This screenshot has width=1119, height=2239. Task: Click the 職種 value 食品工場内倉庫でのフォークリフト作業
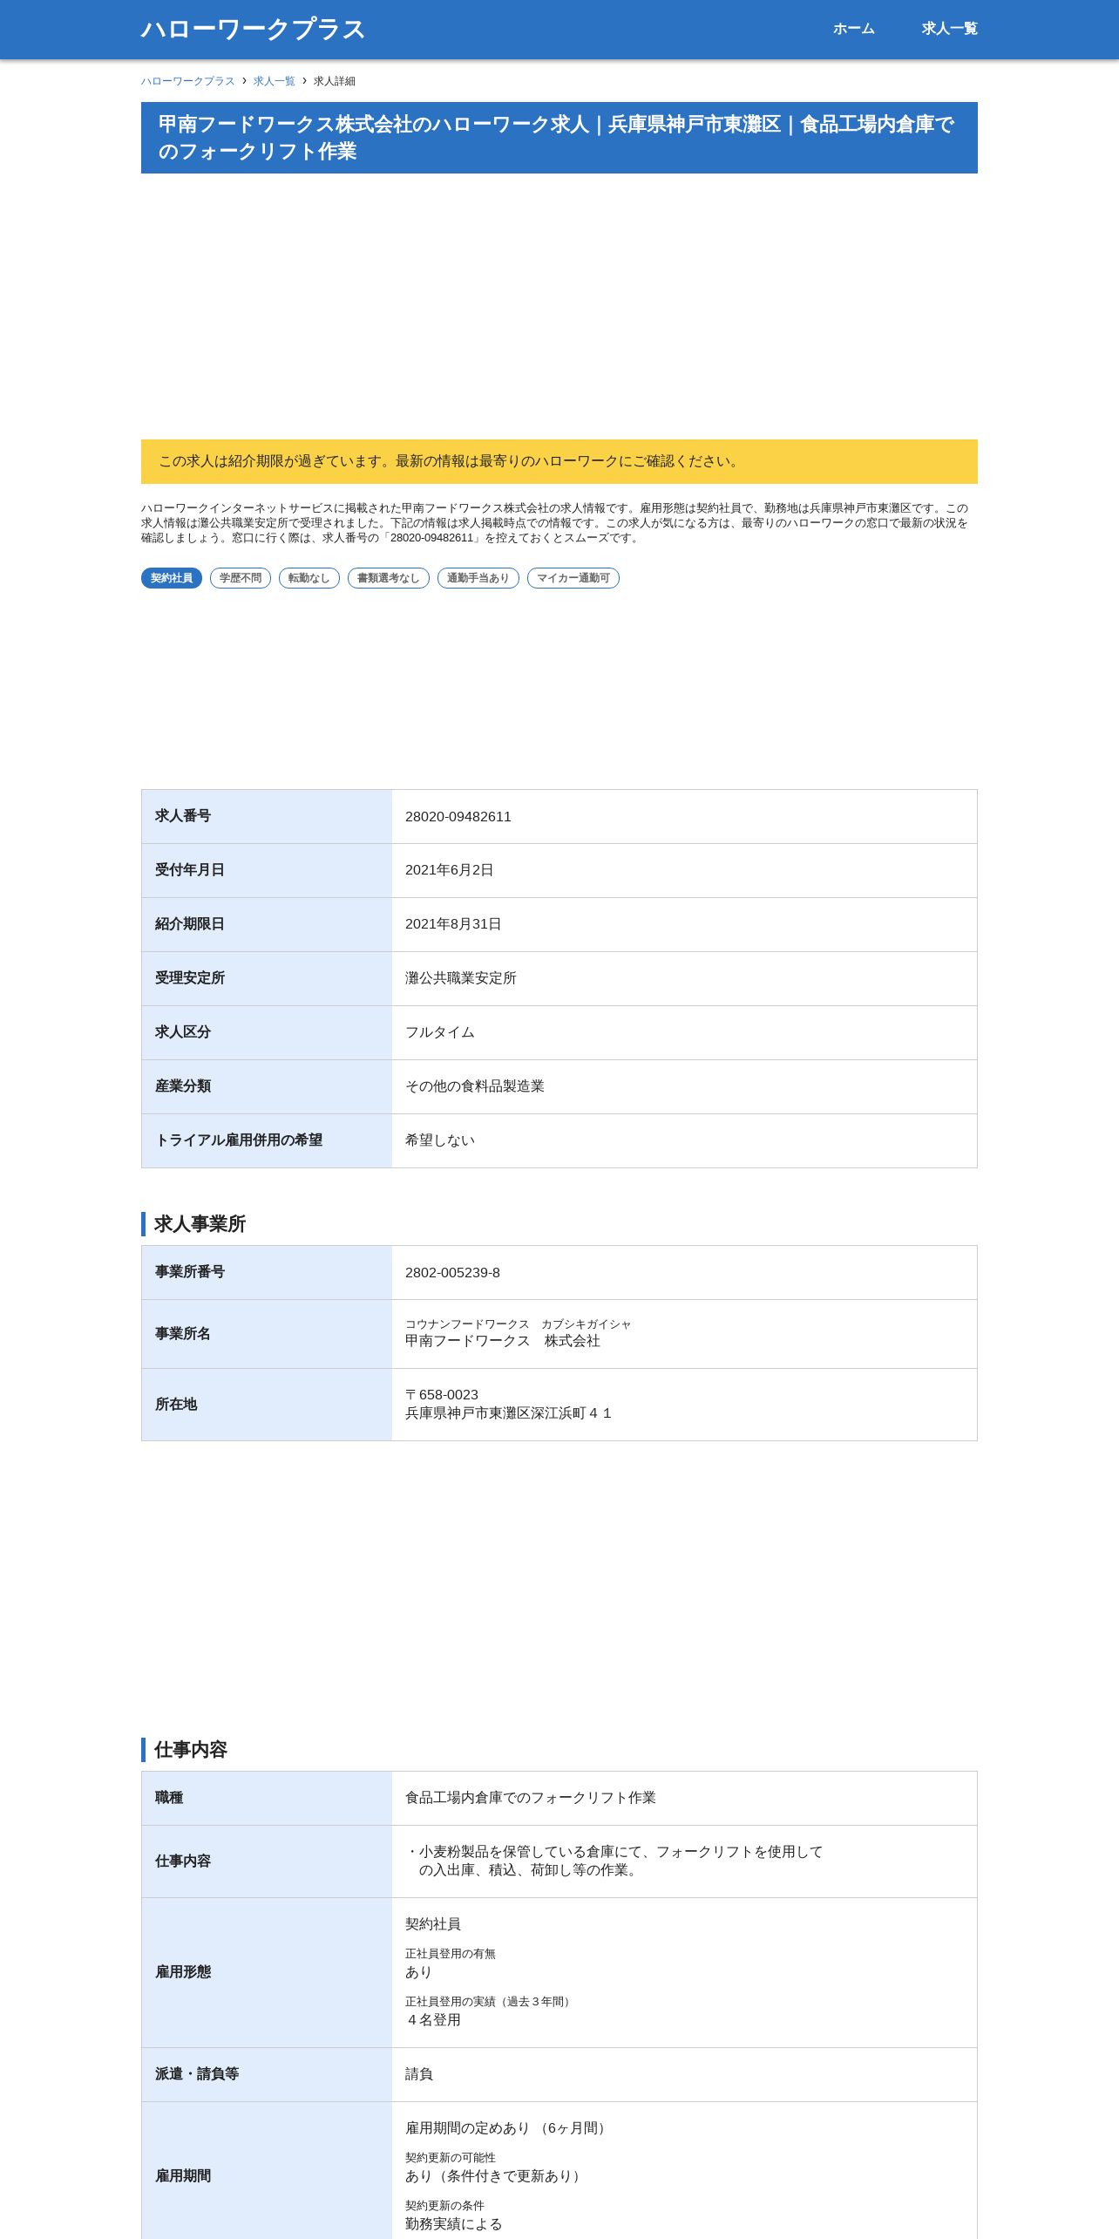pyautogui.click(x=531, y=1798)
